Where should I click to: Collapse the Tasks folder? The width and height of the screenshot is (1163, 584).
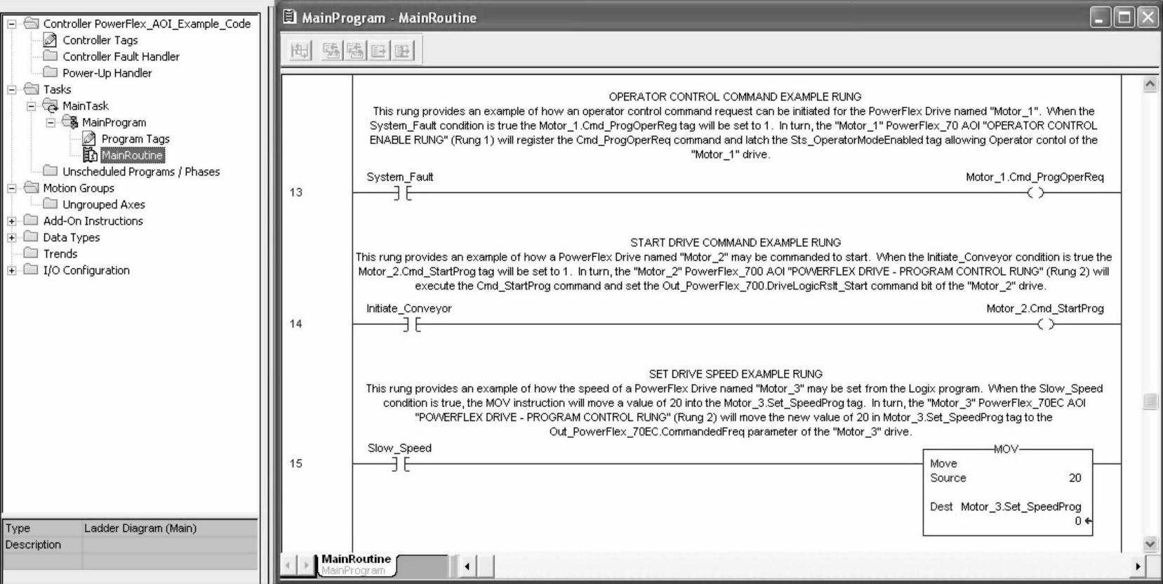pos(12,89)
